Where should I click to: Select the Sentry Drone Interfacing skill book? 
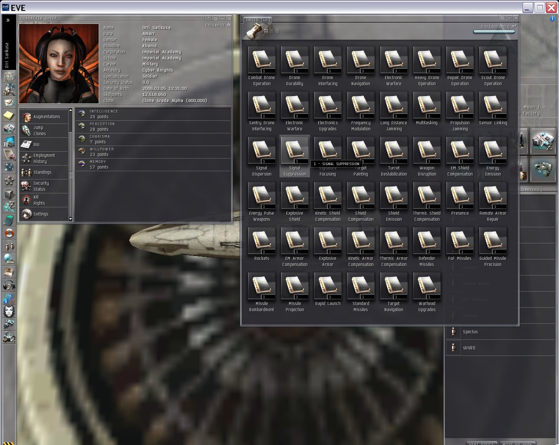click(x=262, y=111)
